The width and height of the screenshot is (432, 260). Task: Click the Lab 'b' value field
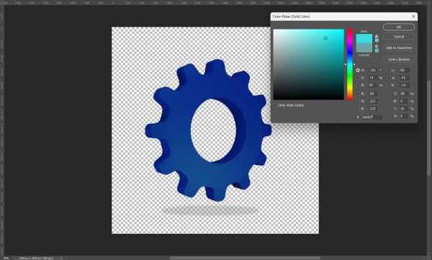tap(405, 85)
